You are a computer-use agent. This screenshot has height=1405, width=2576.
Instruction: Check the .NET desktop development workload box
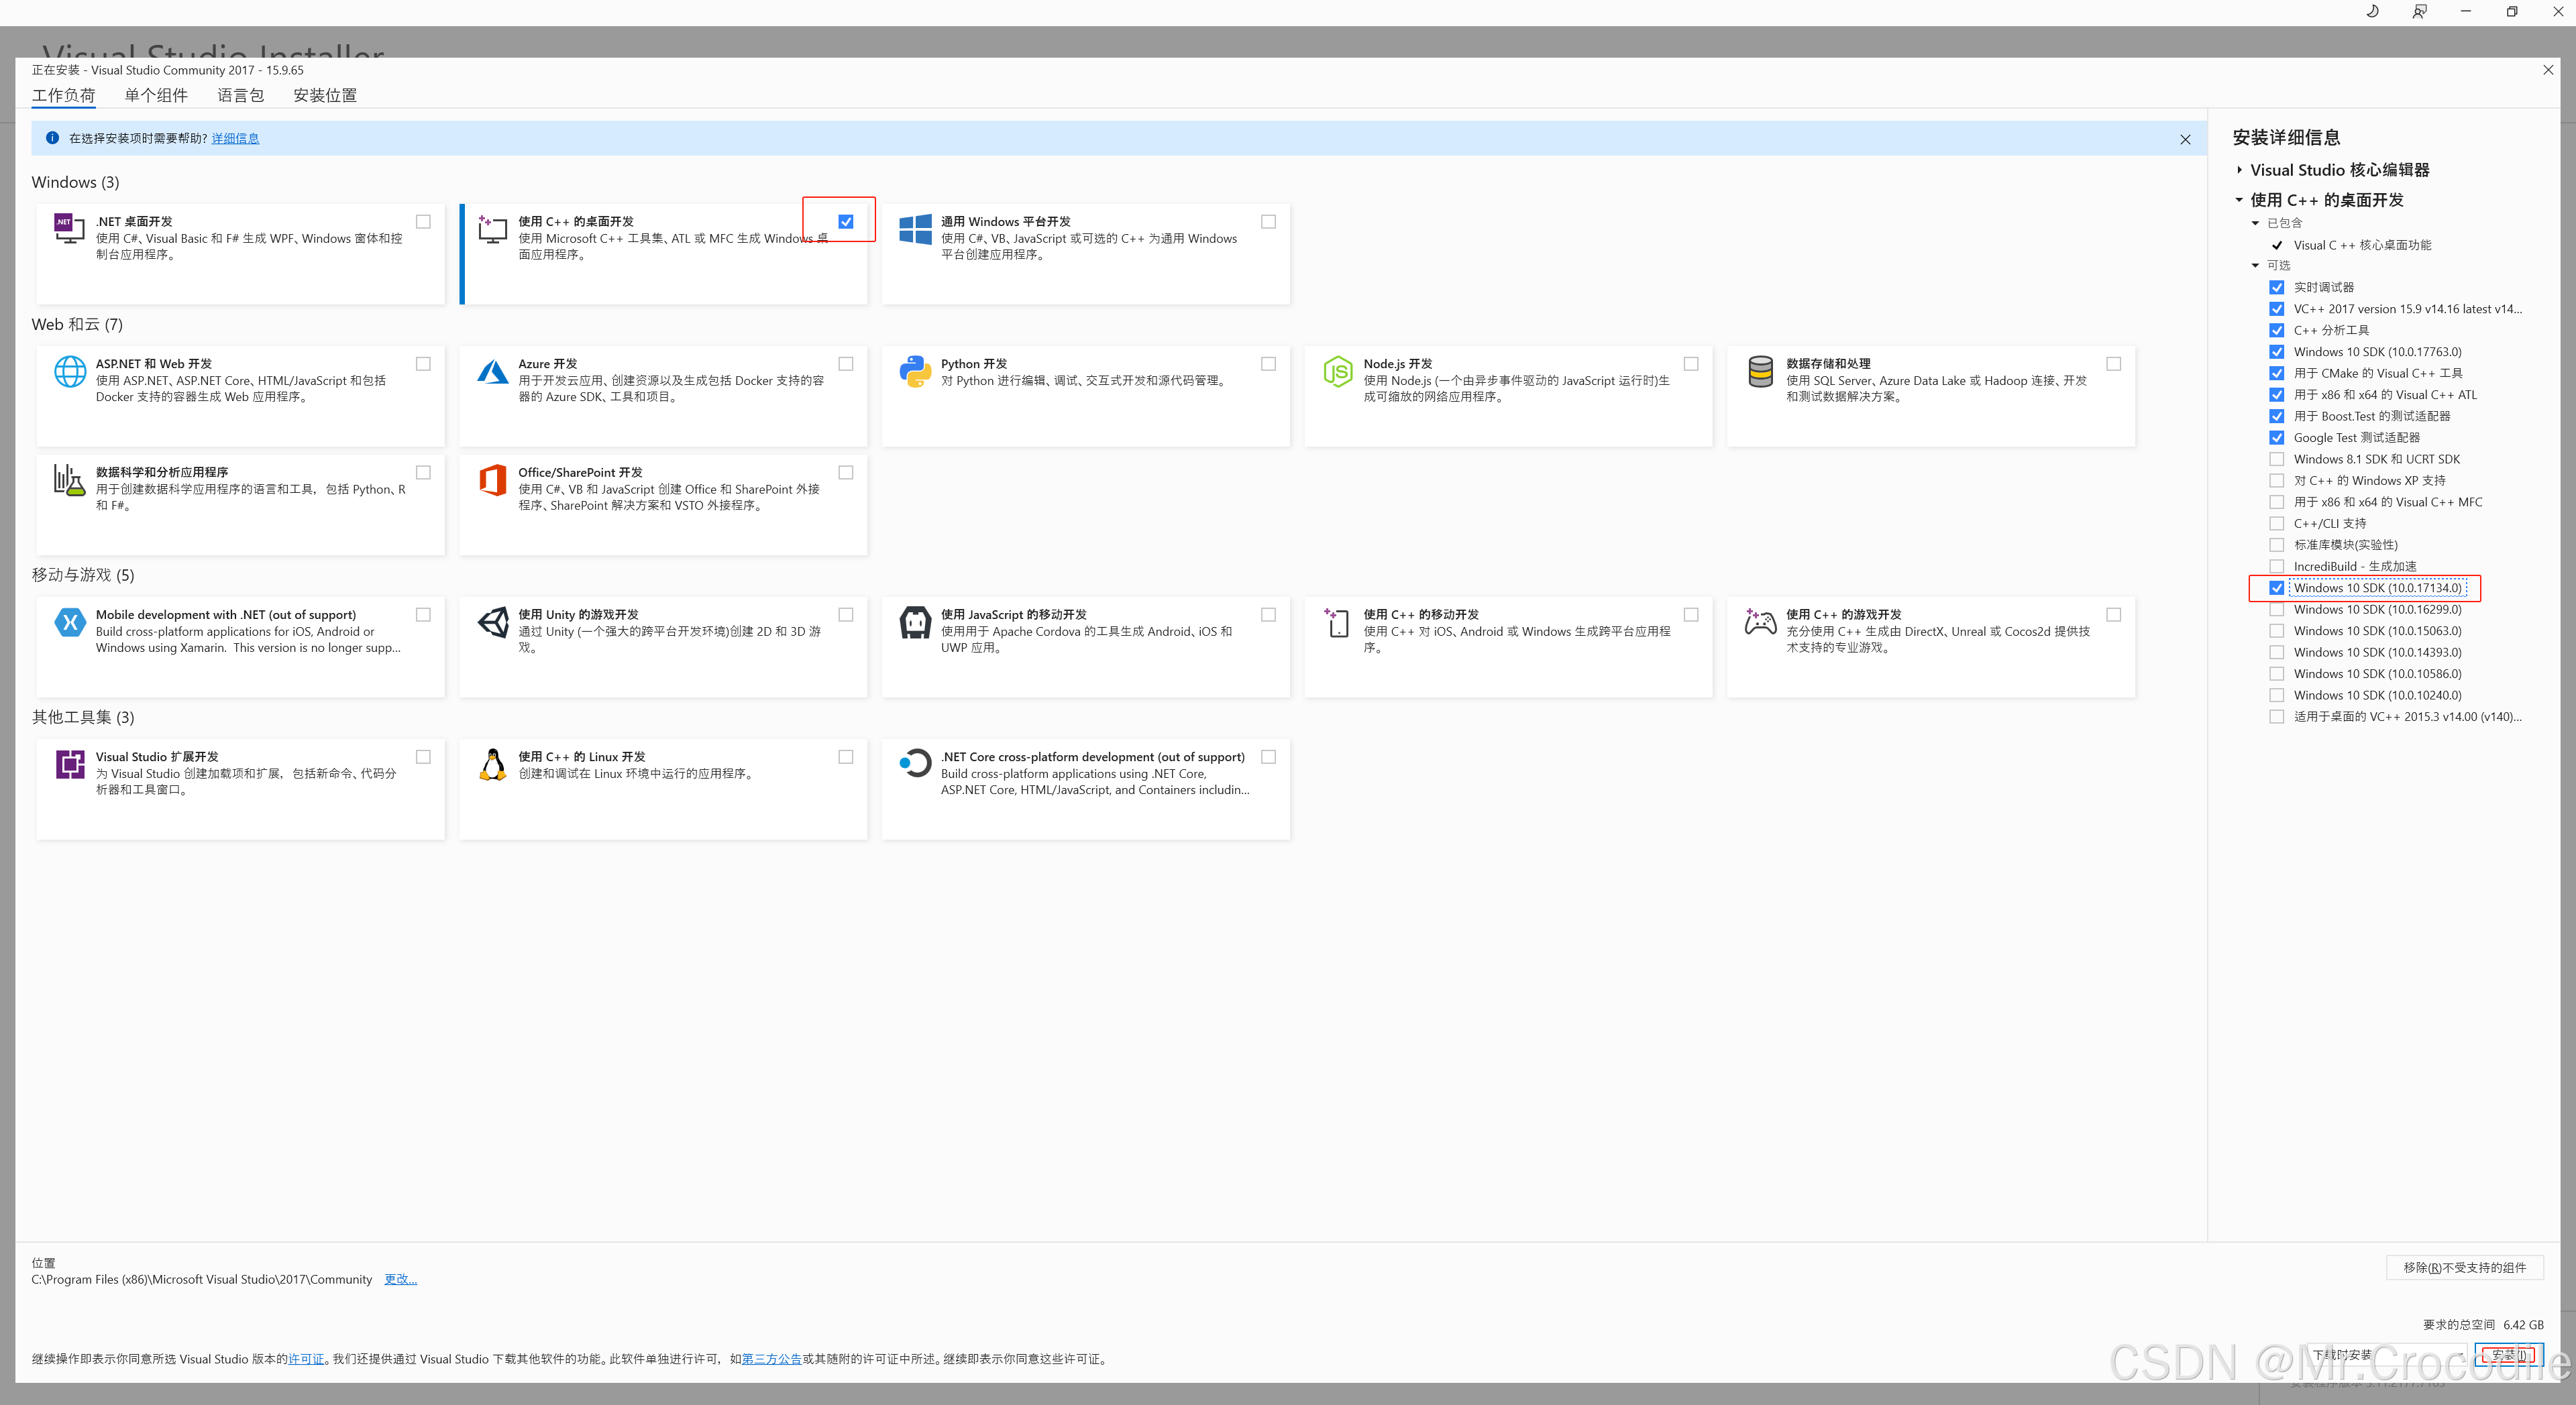[423, 222]
